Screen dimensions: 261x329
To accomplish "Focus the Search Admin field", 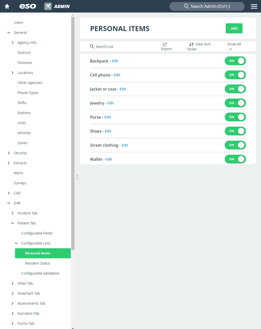I will [x=207, y=6].
